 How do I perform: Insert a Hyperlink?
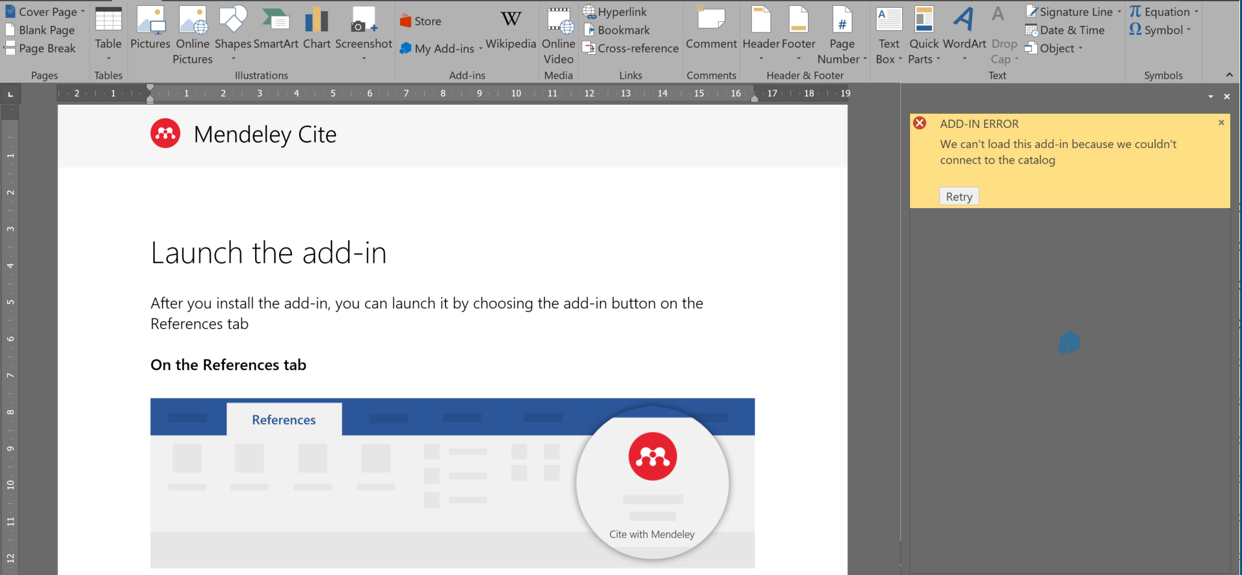[x=615, y=12]
